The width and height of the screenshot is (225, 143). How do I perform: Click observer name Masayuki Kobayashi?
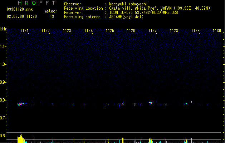tap(128, 4)
